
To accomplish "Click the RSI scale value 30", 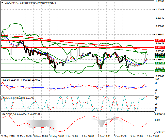I will (156, 90).
